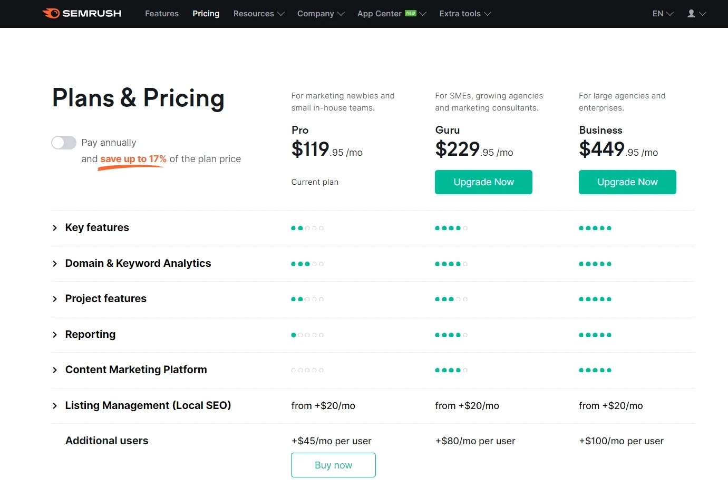Viewport: 728px width, 489px height.
Task: Click the Semrush logo icon
Action: coord(52,13)
